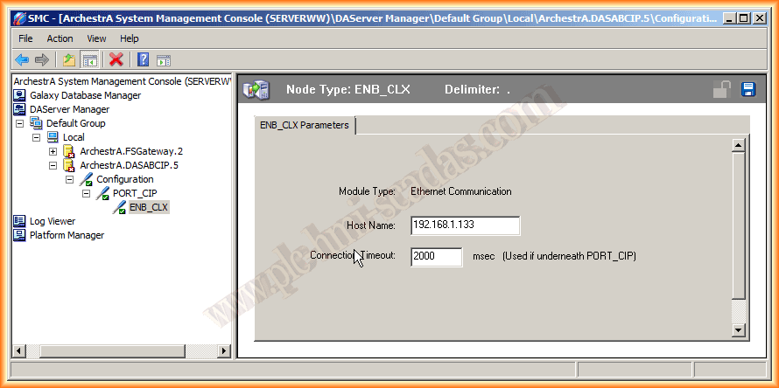The width and height of the screenshot is (779, 388).
Task: Select Galaxy Database Manager in tree
Action: pos(85,95)
